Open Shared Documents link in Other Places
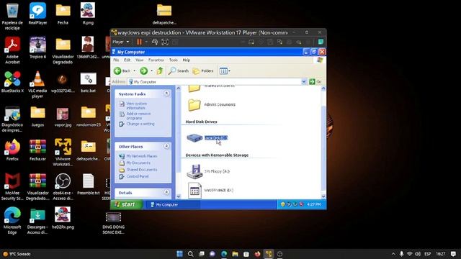Image resolution: width=461 pixels, height=259 pixels. [142, 170]
